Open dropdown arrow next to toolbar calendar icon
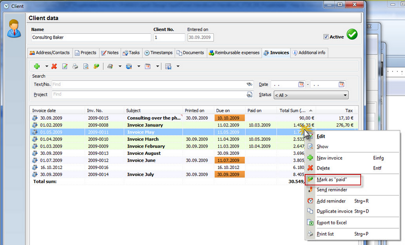The height and width of the screenshot is (245, 405). [158, 67]
